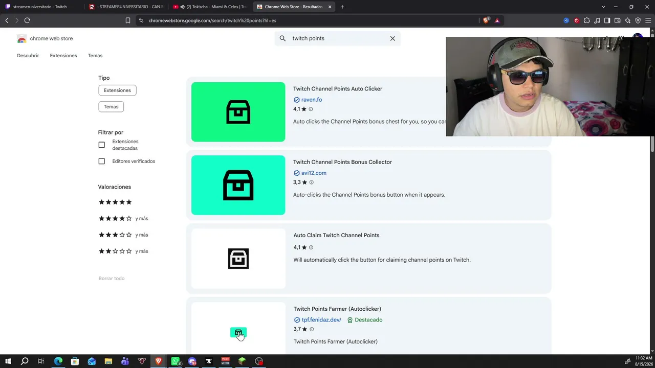Click 'Borrar todo' to clear filters
Screen dimensions: 655x368
coord(112,279)
